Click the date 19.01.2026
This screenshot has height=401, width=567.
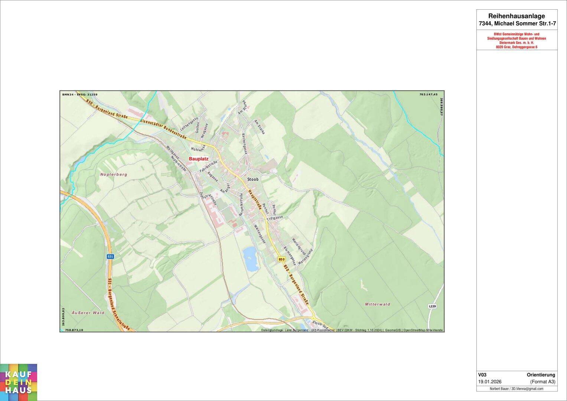click(x=490, y=382)
